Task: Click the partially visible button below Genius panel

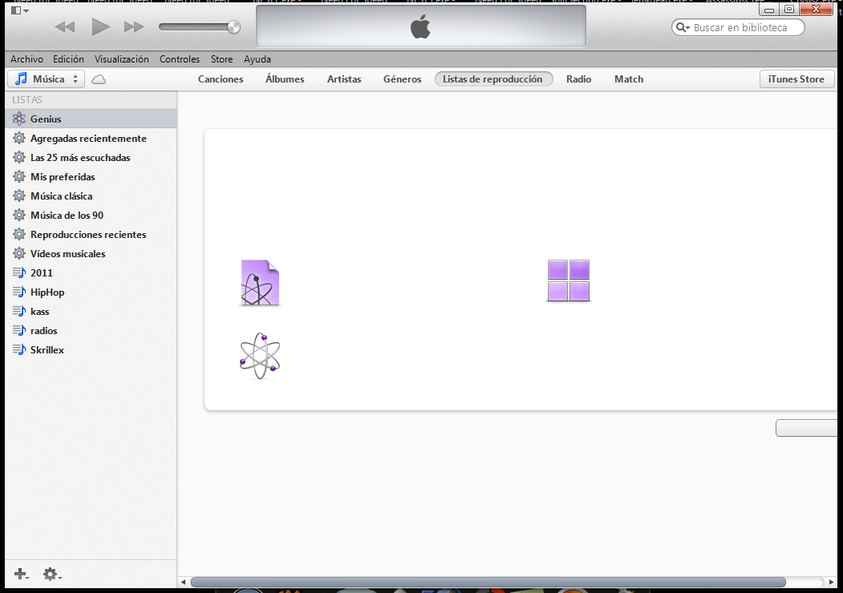Action: [x=806, y=428]
